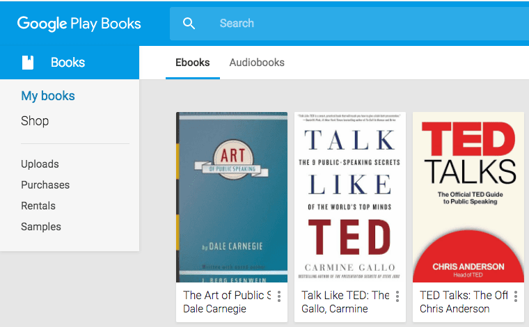Click the Chris Anderson author name below cover
529x327 pixels.
click(x=455, y=309)
